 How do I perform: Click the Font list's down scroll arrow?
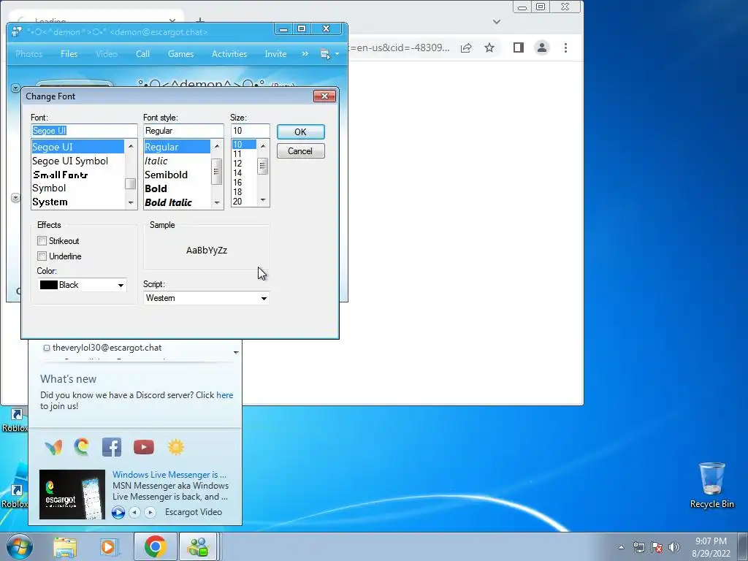[x=131, y=203]
